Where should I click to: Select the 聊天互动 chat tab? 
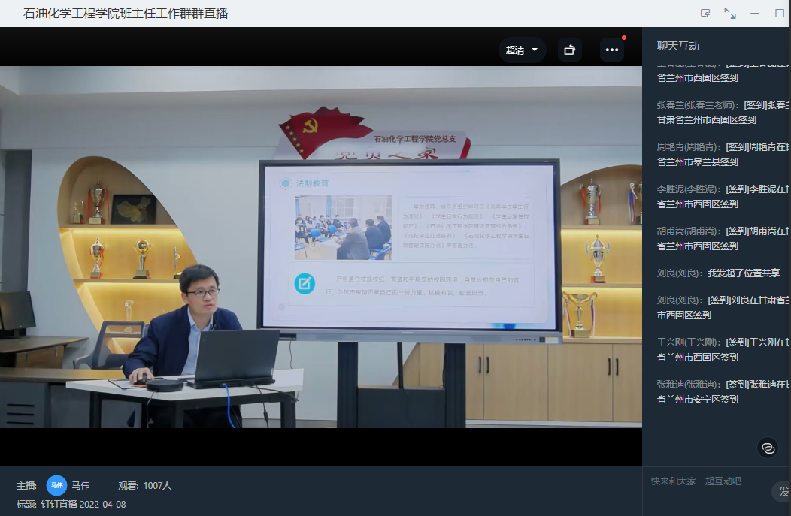[677, 46]
